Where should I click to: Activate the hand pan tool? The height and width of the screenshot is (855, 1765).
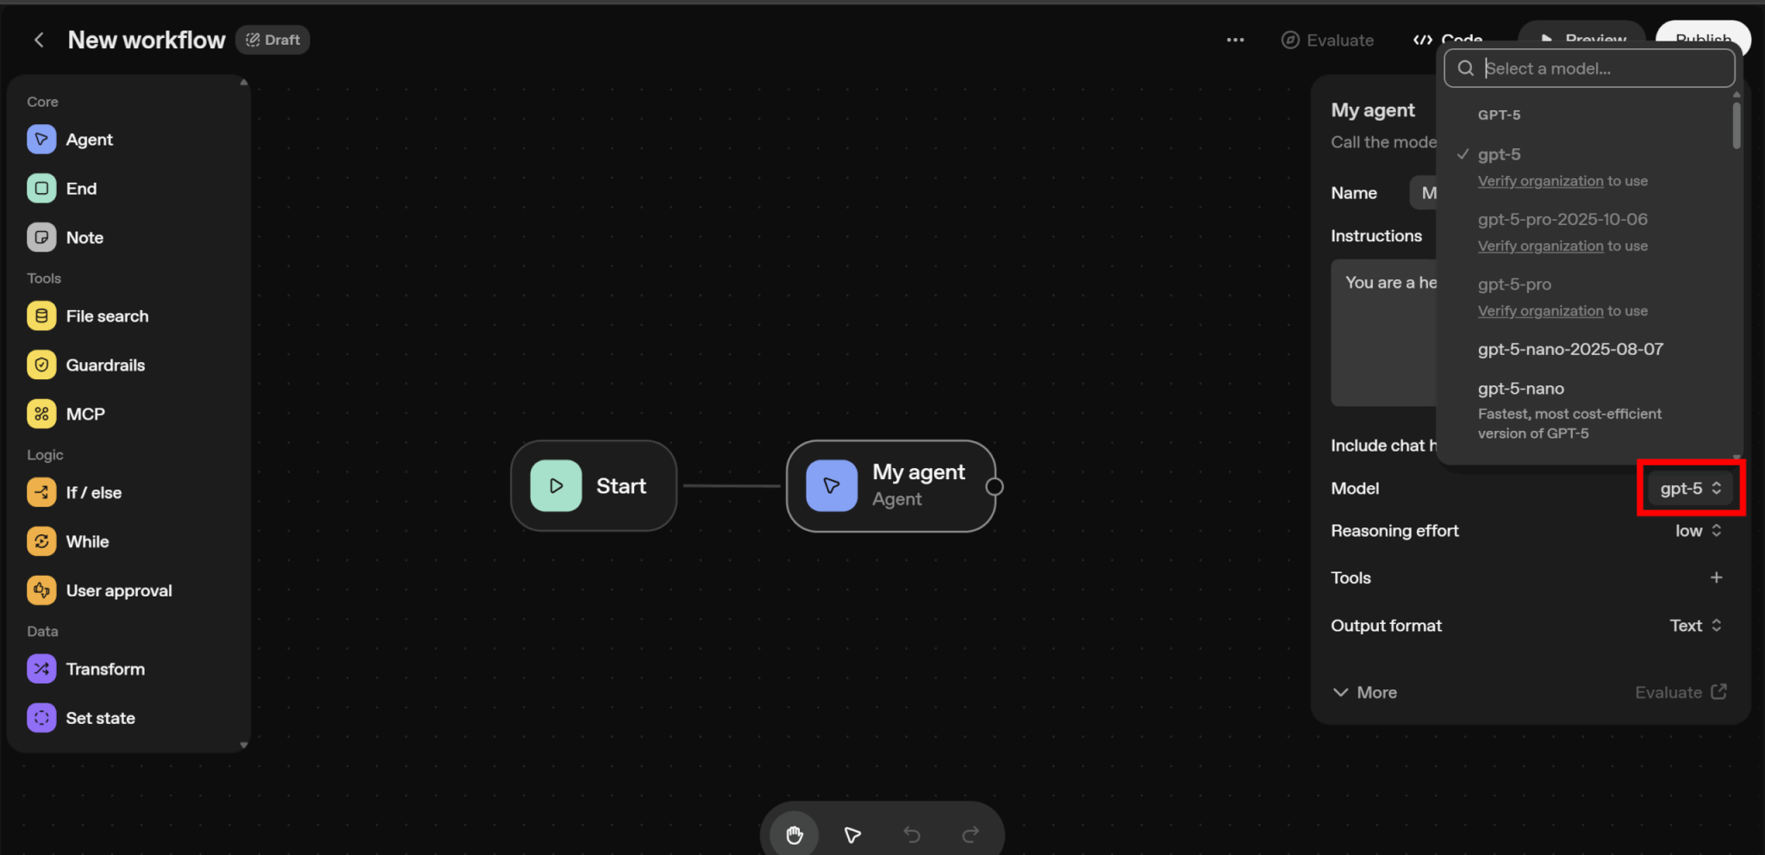794,834
